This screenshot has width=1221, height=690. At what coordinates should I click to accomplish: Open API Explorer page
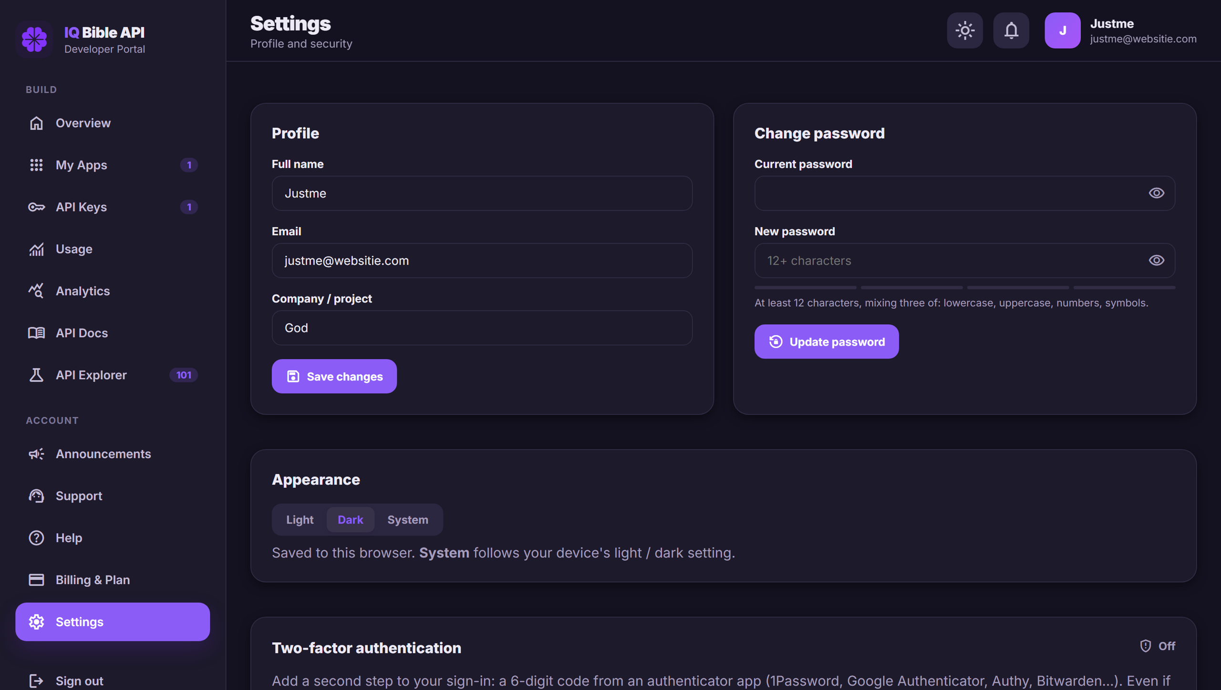113,375
